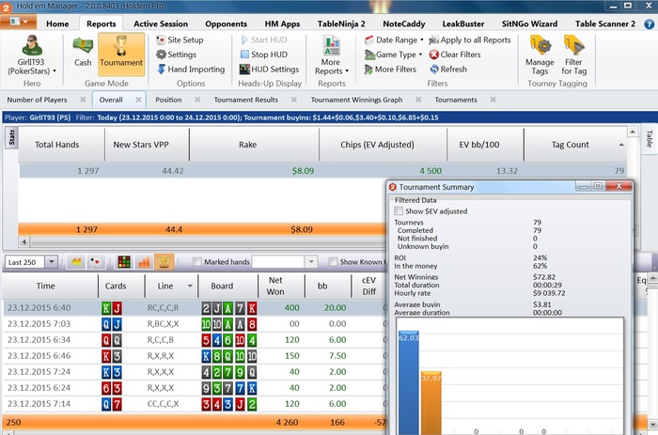Open the LeakBuster tab

[x=463, y=23]
